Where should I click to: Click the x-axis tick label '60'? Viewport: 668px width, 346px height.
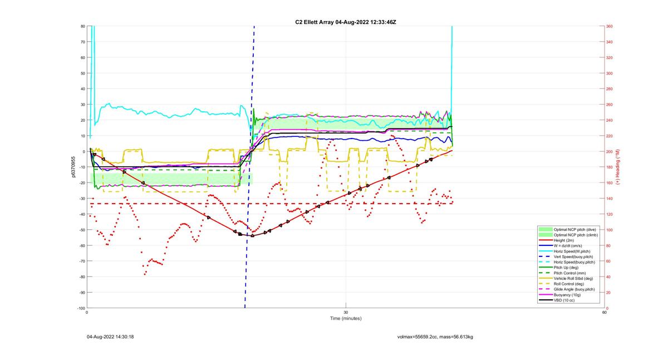coord(605,312)
